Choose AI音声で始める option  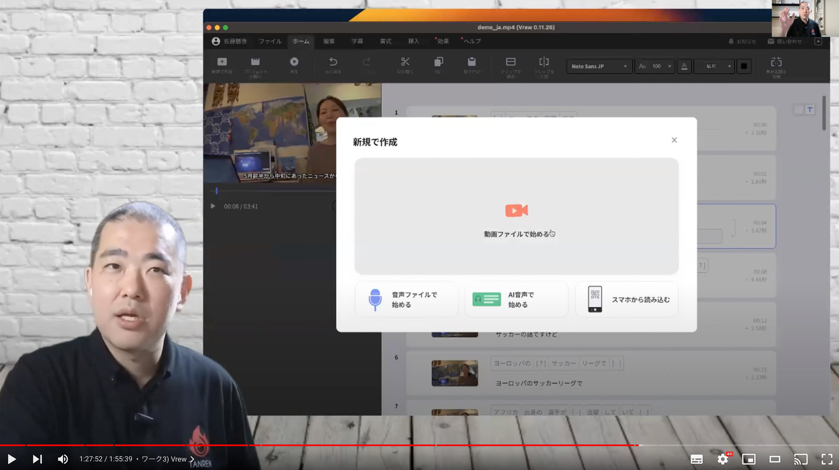pos(516,299)
